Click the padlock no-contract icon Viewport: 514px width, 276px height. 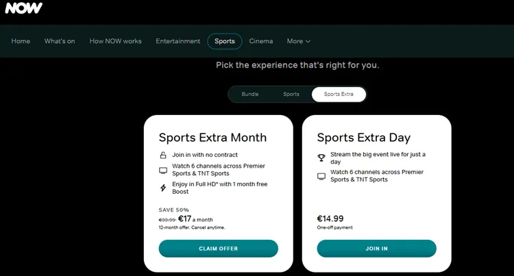(x=163, y=155)
